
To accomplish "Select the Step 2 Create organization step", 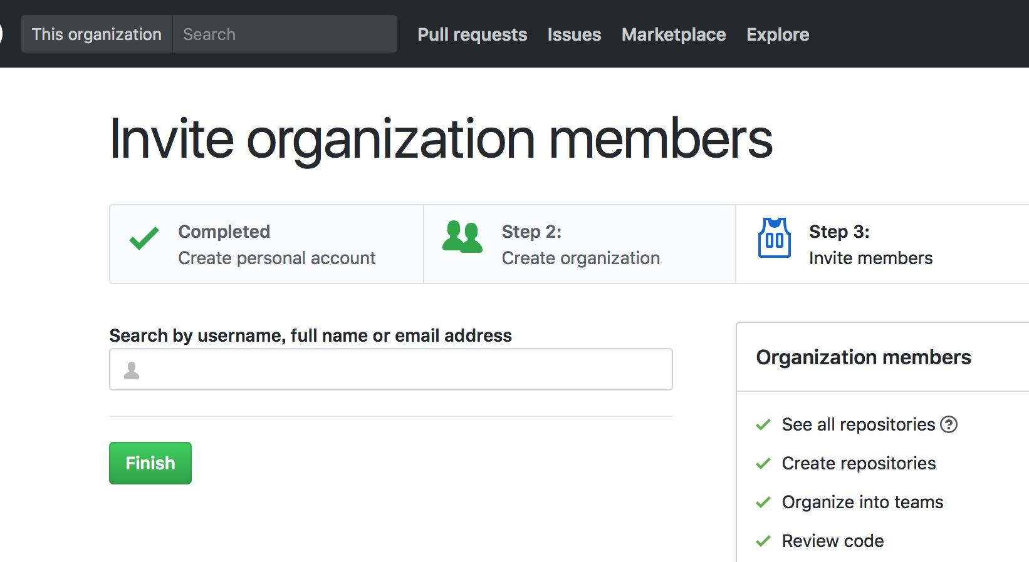I will pyautogui.click(x=580, y=245).
